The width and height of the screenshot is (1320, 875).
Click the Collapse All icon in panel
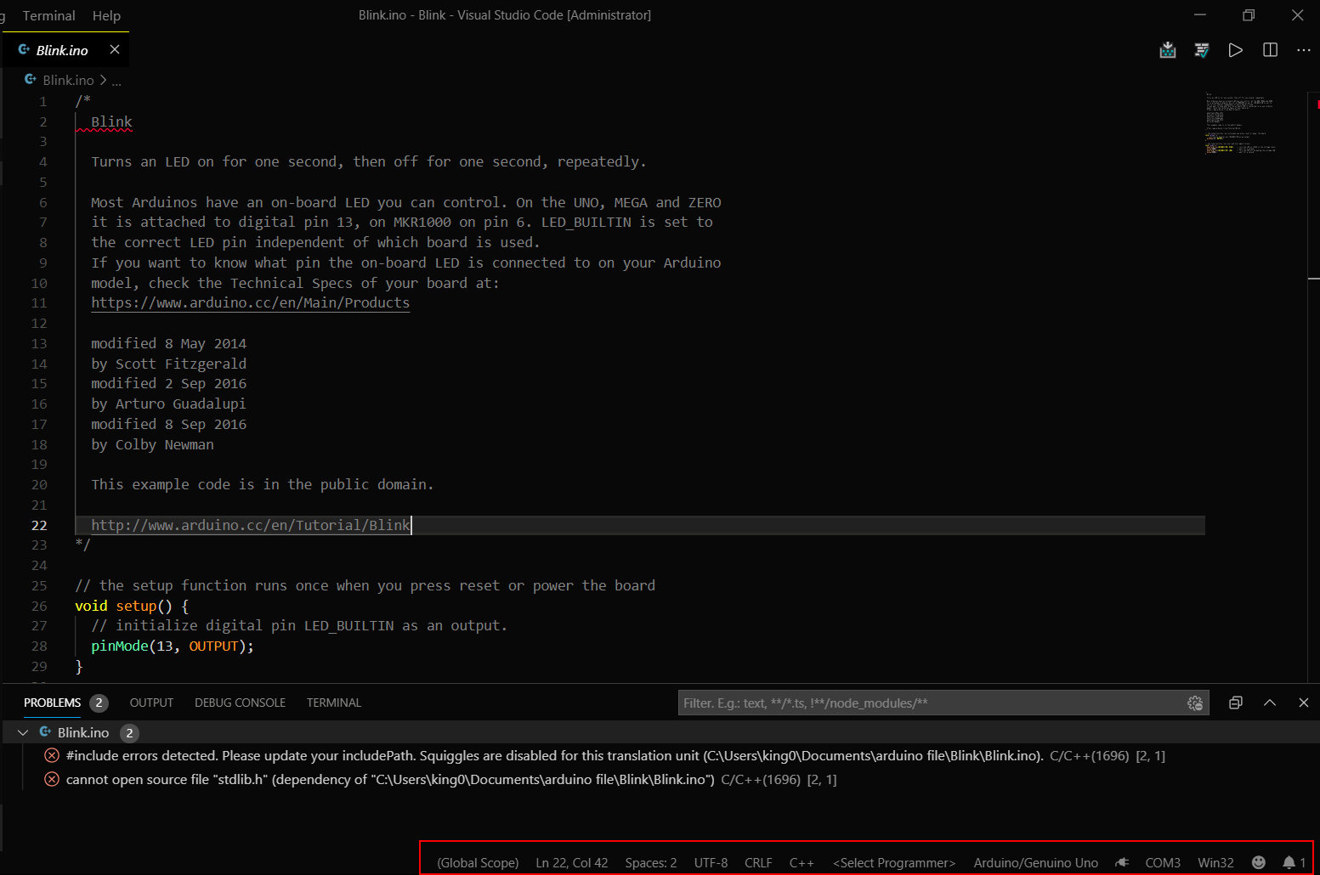pos(1236,703)
